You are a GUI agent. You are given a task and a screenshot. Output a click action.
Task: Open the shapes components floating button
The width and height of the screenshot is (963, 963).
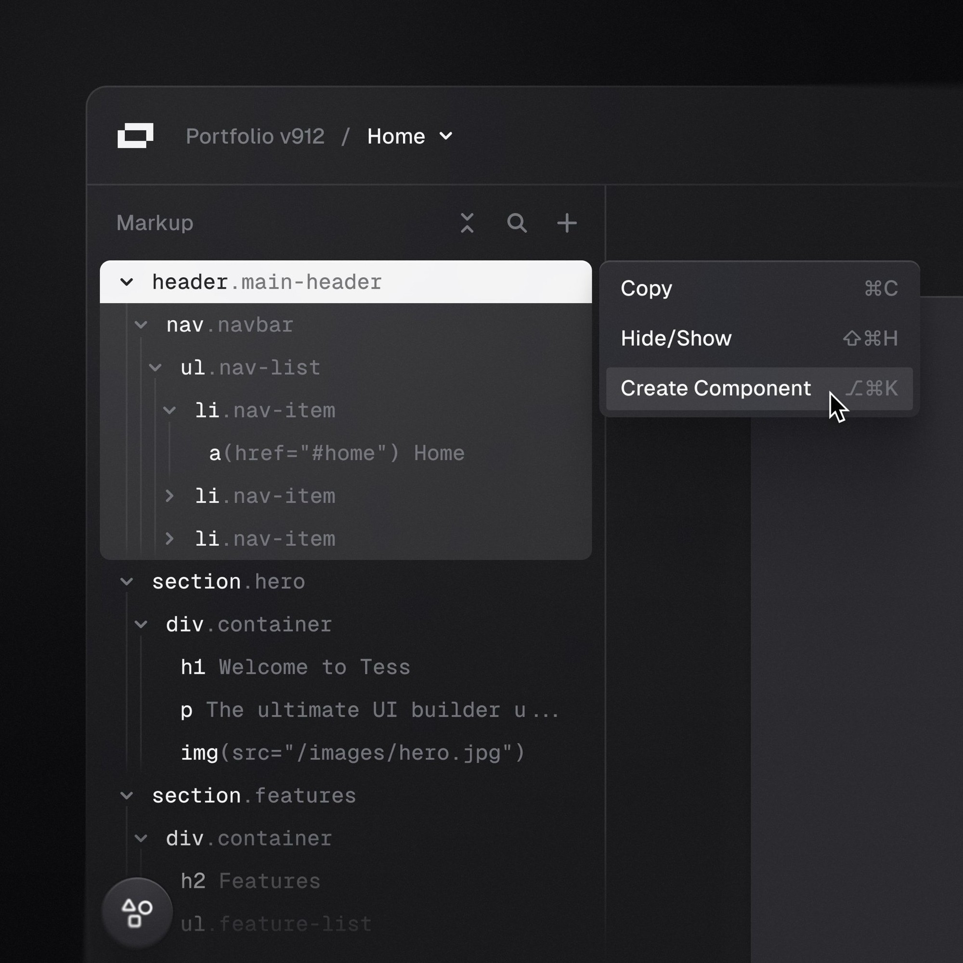point(137,912)
